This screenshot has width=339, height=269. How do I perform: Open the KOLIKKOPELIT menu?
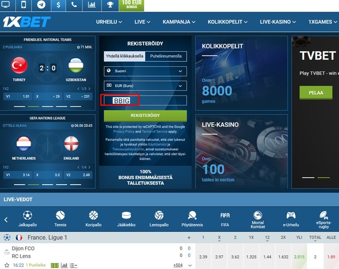[228, 22]
